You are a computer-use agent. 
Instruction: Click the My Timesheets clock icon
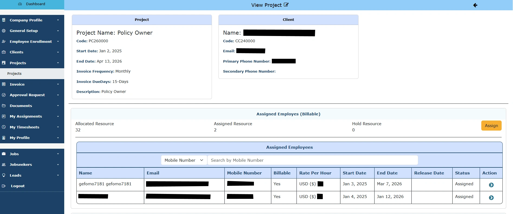pyautogui.click(x=4, y=127)
